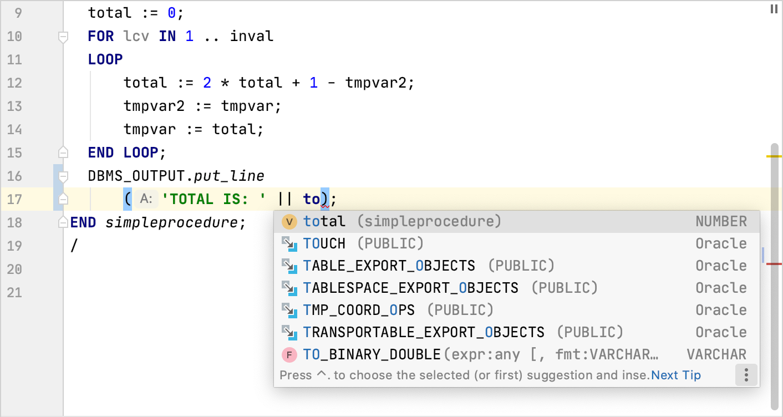Click the function icon beside TO_BINARY_DOUBLE
This screenshot has height=417, width=783.
point(289,354)
